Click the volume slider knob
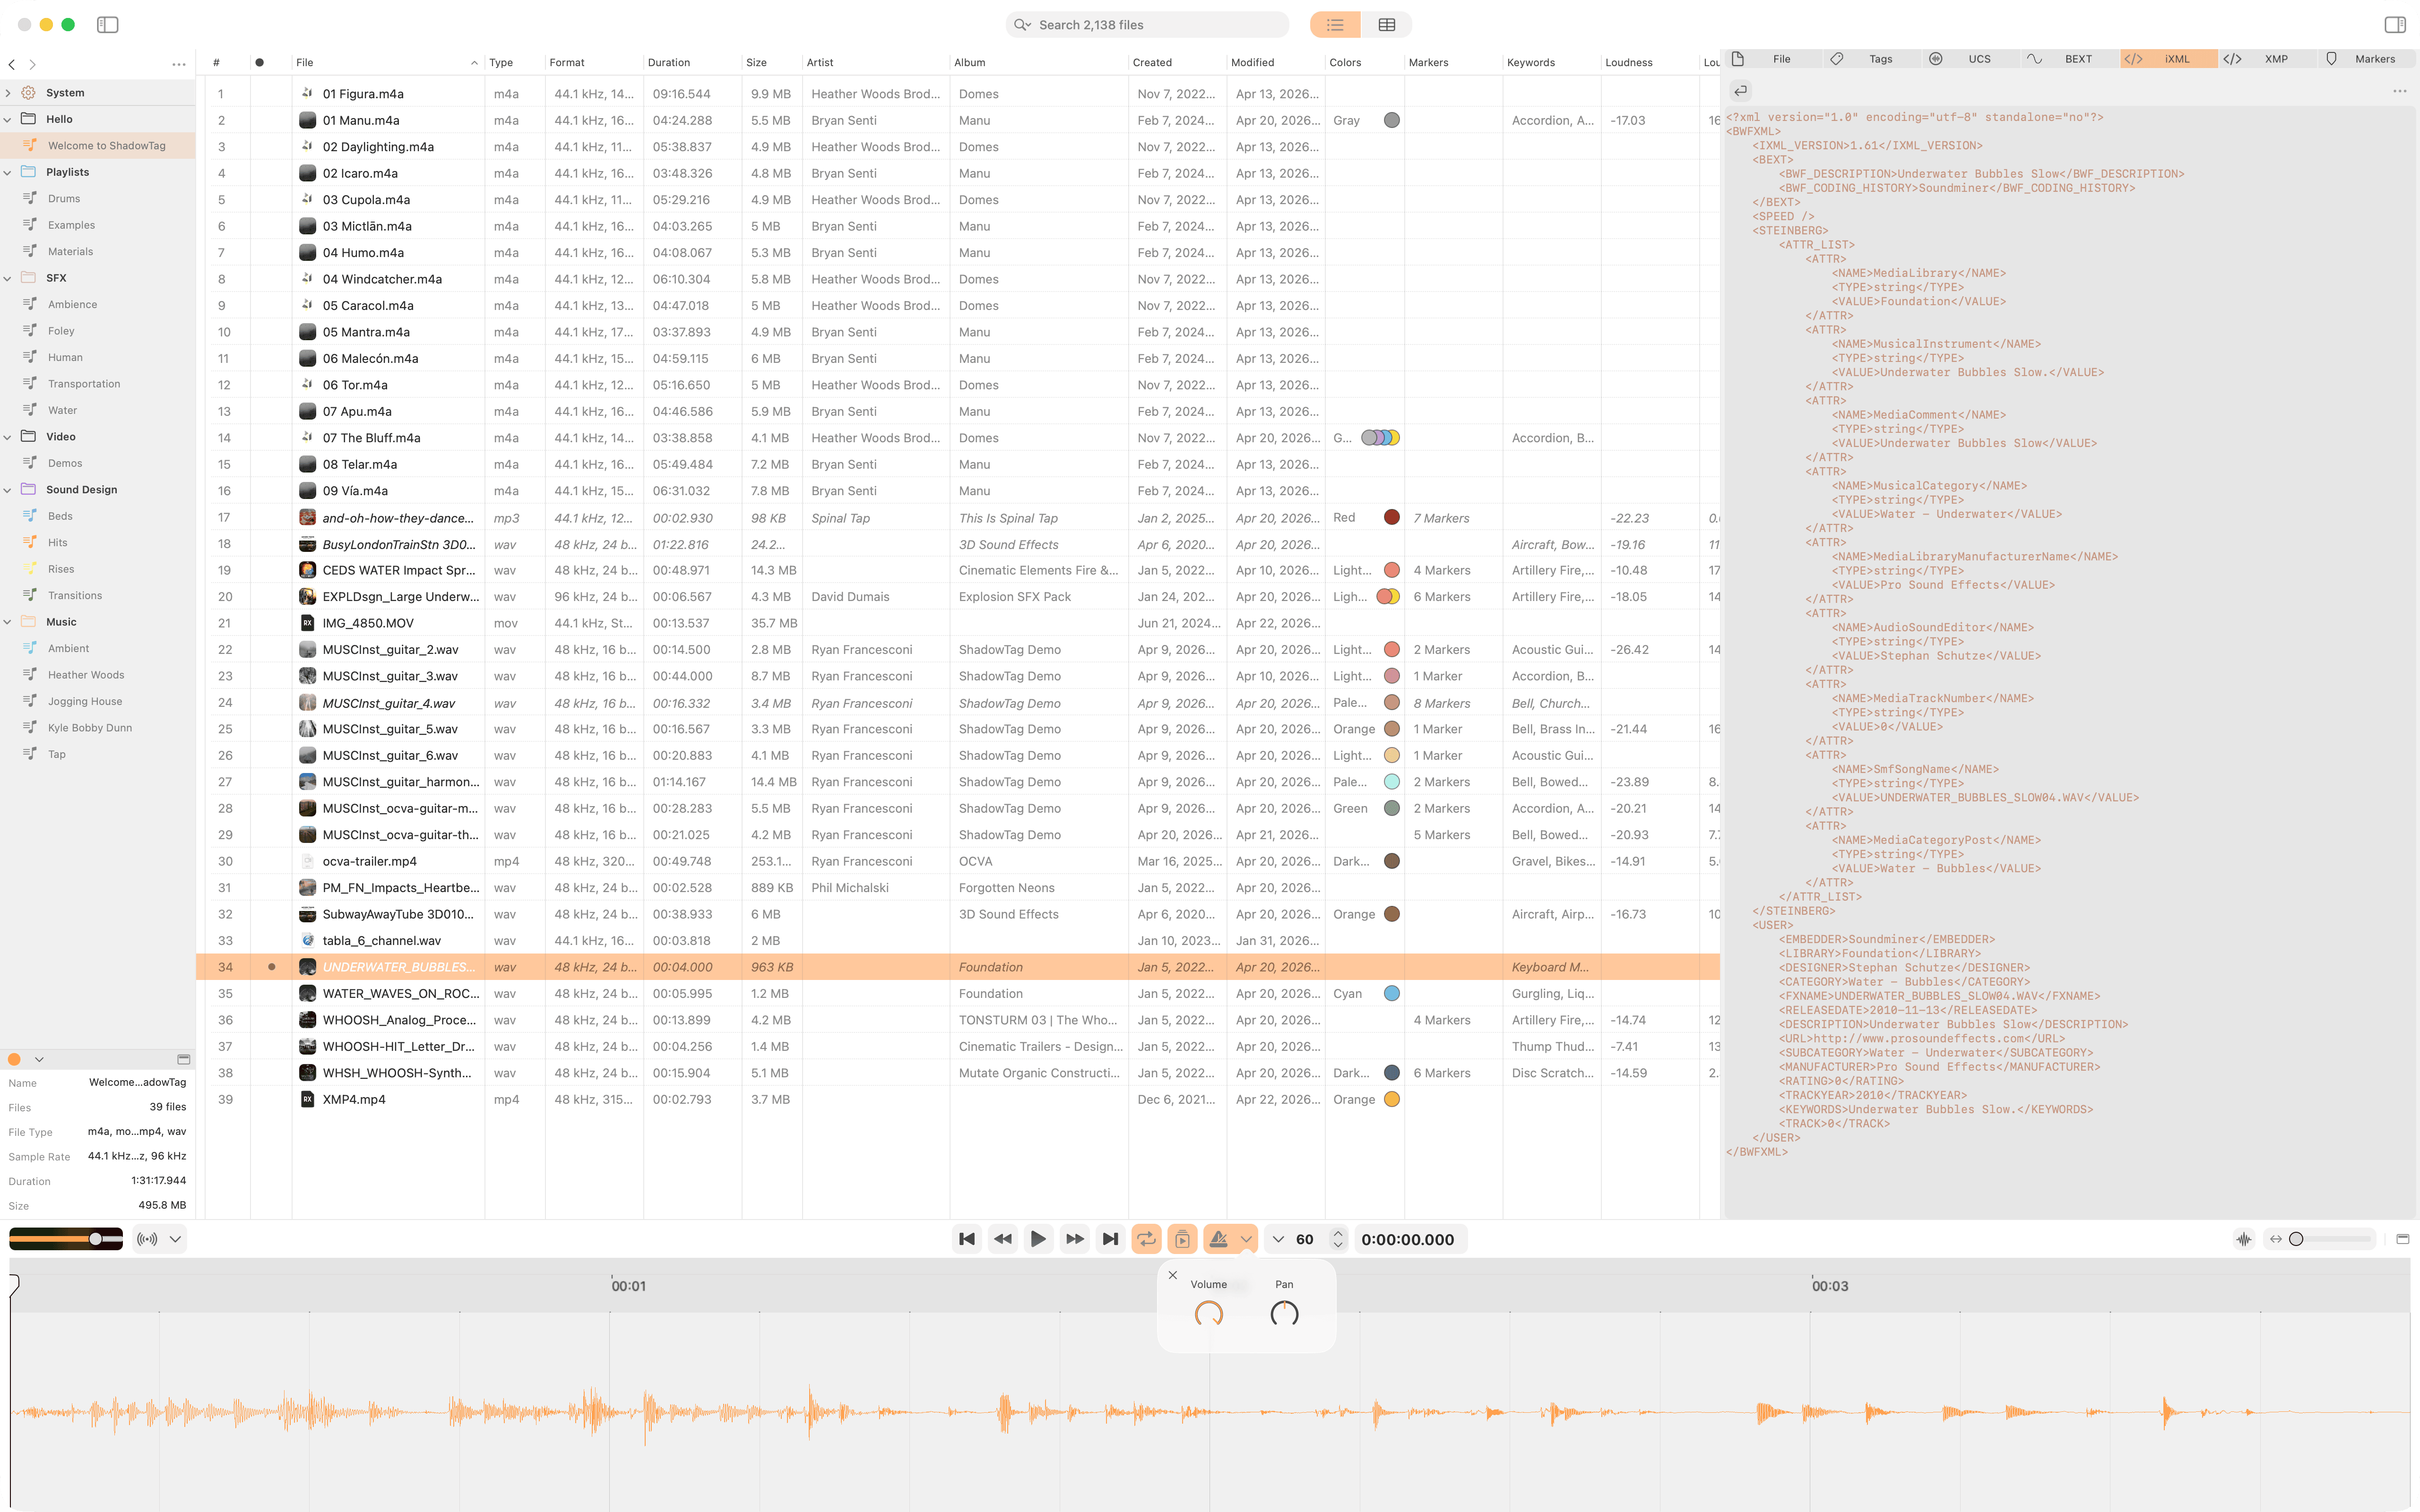Screen dimensions: 2420x1512 [x=95, y=1239]
